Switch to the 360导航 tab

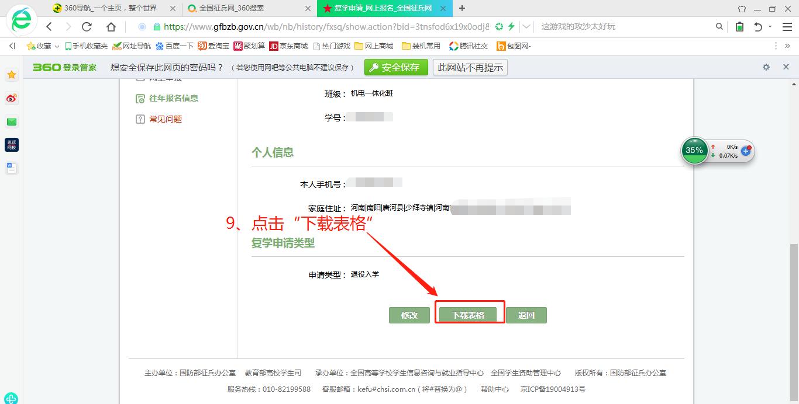point(110,8)
